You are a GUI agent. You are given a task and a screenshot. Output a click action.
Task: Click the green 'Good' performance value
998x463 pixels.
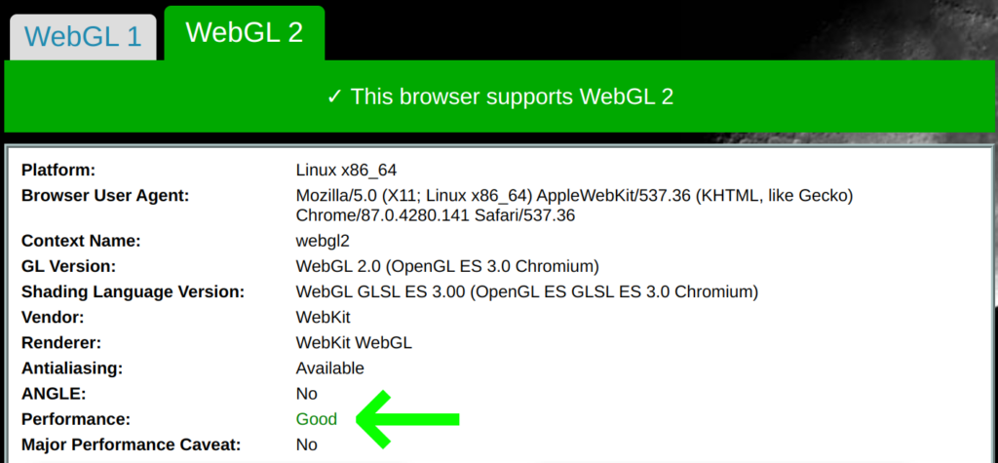(x=317, y=419)
